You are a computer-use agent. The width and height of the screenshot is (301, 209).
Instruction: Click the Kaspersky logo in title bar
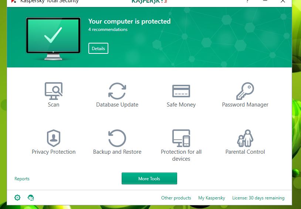[x=149, y=1]
